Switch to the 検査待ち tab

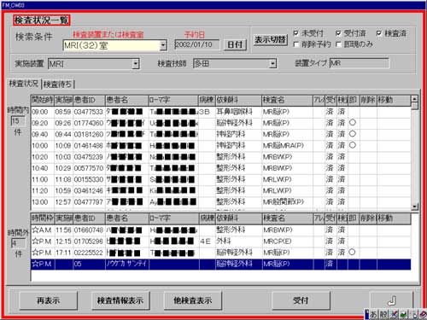(x=58, y=84)
